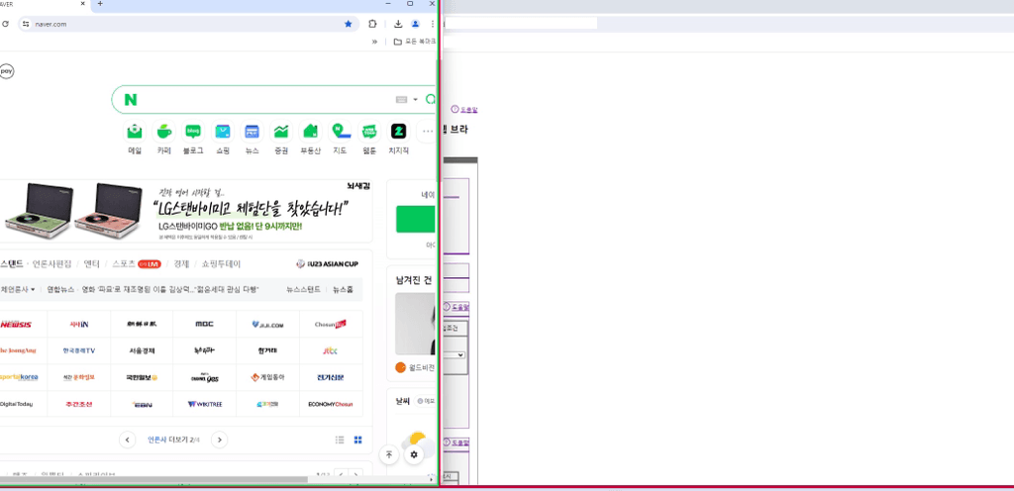Show more services with the three-dots icon
The height and width of the screenshot is (491, 1014).
[427, 132]
